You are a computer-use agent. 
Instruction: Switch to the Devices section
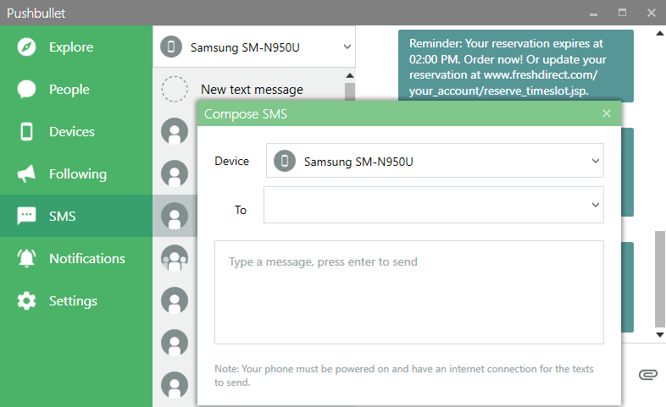pyautogui.click(x=72, y=131)
